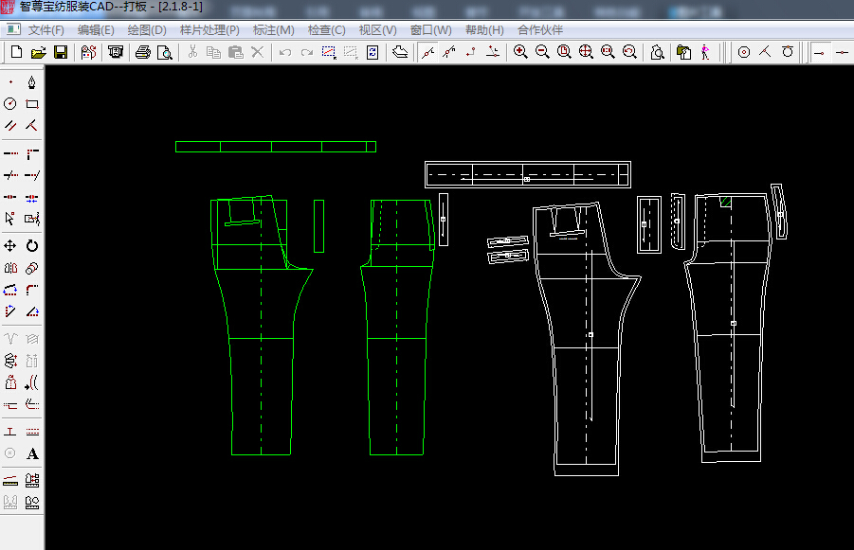This screenshot has width=854, height=550.
Task: Open the 绘图(D) menu
Action: [x=147, y=30]
